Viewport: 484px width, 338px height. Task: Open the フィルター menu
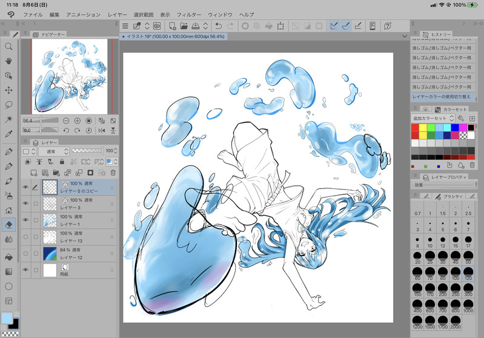point(188,15)
